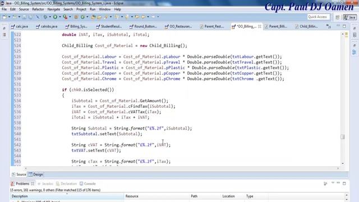The image size is (359, 202).
Task: Click line number 532 in the gutter
Action: coord(17,90)
